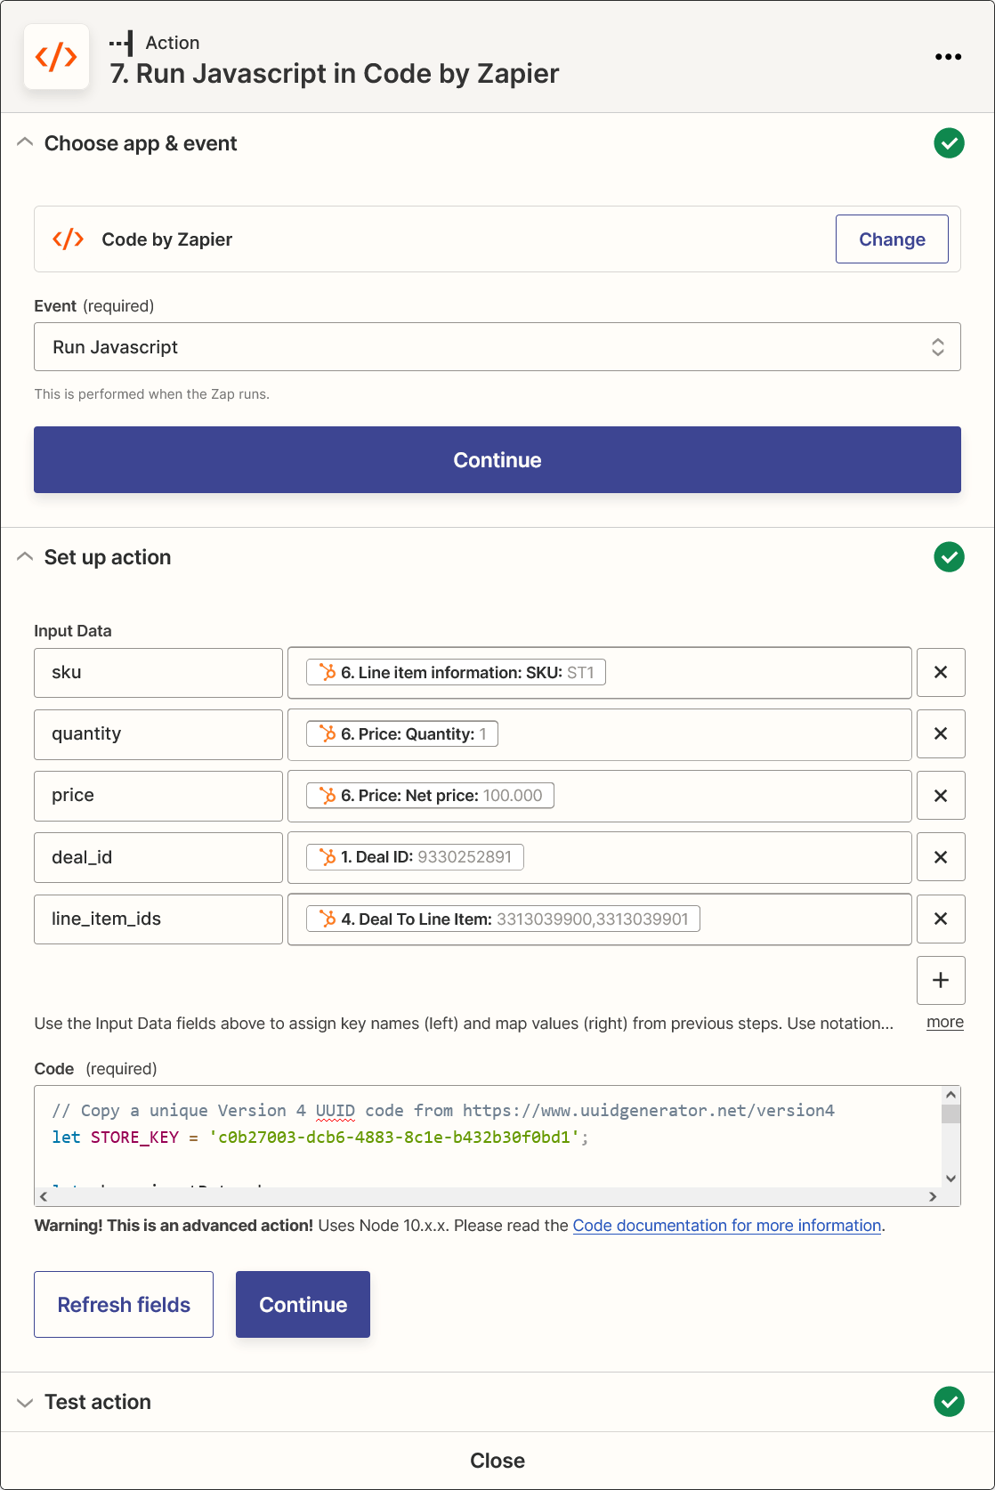Click the Price Net price value pill

tap(430, 796)
